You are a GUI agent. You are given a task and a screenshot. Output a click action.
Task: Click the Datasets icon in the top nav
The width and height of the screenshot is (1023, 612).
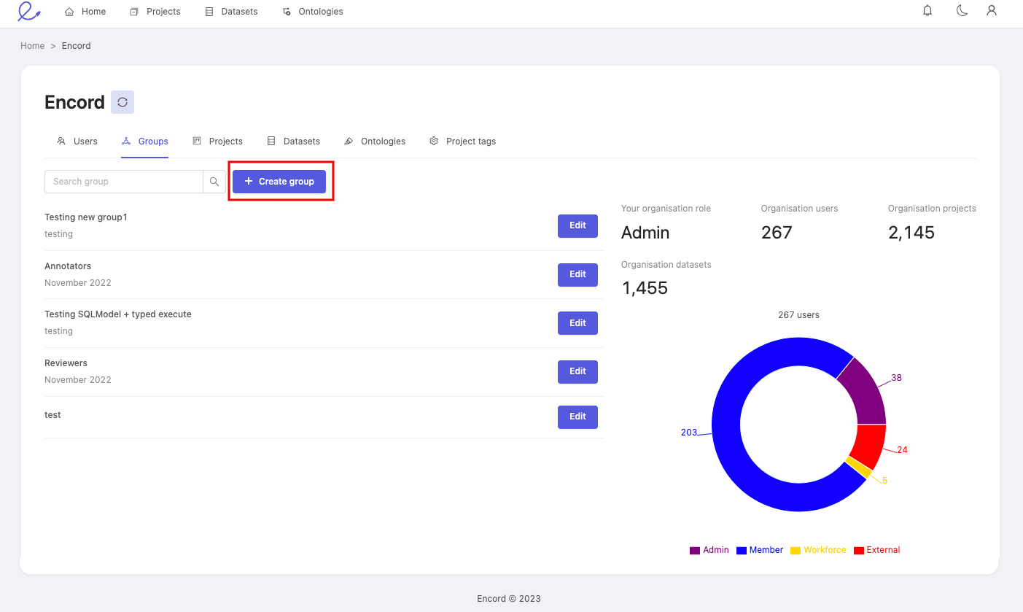coord(209,12)
